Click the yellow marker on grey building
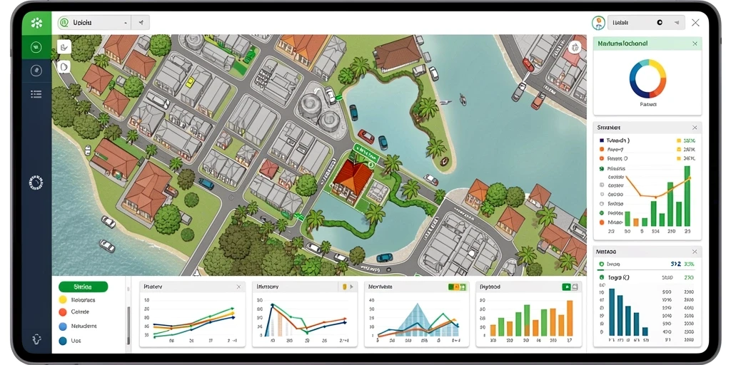The height and width of the screenshot is (365, 731). pyautogui.click(x=190, y=83)
